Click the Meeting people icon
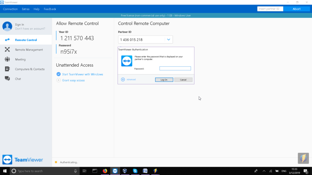Screen dimensions: 312x175 [7, 59]
